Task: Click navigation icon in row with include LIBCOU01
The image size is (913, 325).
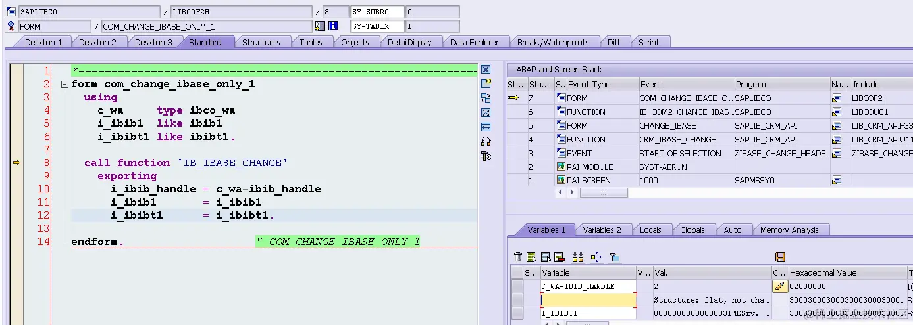Action: pyautogui.click(x=837, y=112)
